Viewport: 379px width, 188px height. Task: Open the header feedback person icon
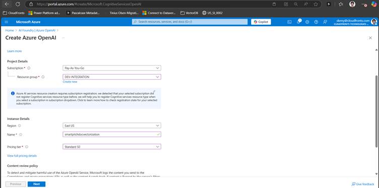(x=325, y=22)
